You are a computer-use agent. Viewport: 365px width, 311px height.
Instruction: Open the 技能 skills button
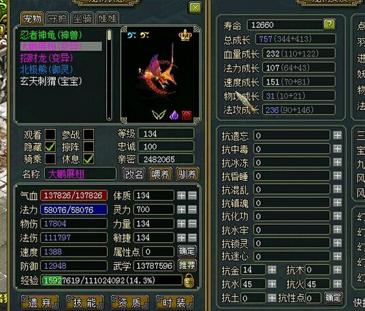[x=84, y=303]
